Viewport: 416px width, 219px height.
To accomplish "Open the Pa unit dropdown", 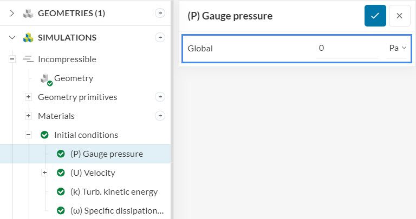I will pos(397,48).
